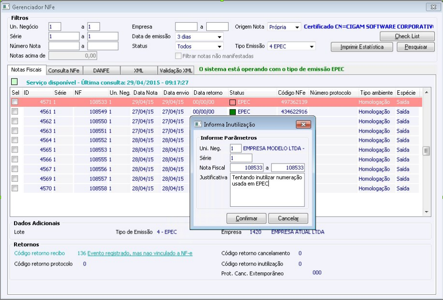
Task: Click the Pesquisar button
Action: (x=415, y=47)
